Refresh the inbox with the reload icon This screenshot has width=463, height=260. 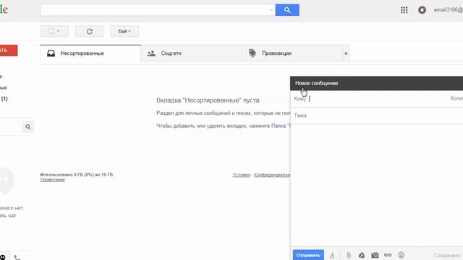pos(90,31)
